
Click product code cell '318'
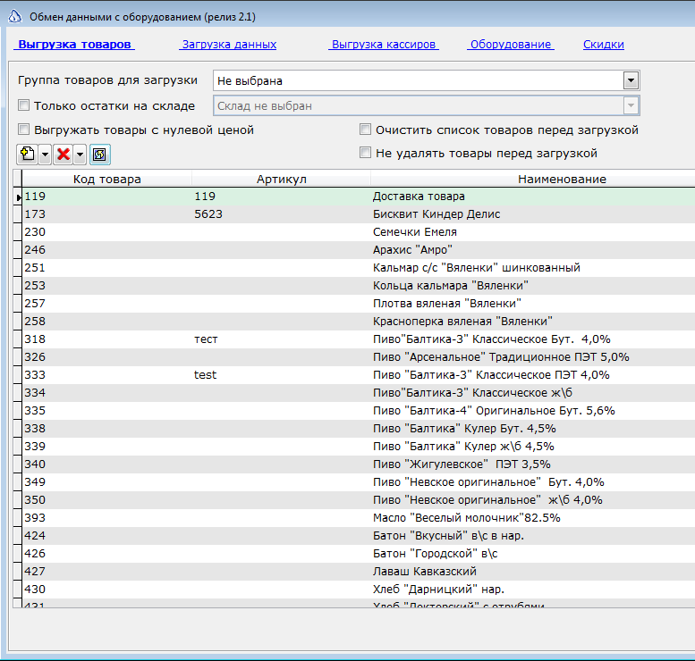tap(106, 339)
